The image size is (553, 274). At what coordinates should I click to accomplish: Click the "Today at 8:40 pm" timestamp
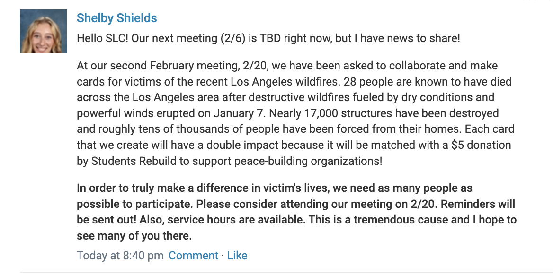click(120, 256)
